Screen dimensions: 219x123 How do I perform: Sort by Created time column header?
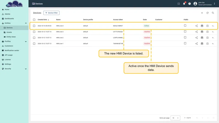pyautogui.click(x=43, y=20)
